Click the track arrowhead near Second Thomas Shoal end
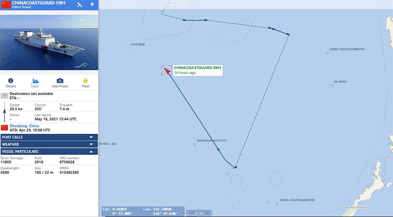The image size is (393, 217). tap(235, 167)
